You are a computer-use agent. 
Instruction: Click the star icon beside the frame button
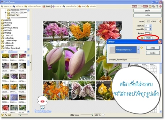142,38
